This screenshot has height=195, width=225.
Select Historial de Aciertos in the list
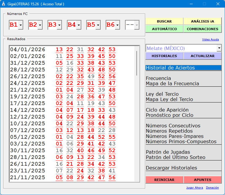(x=183, y=68)
